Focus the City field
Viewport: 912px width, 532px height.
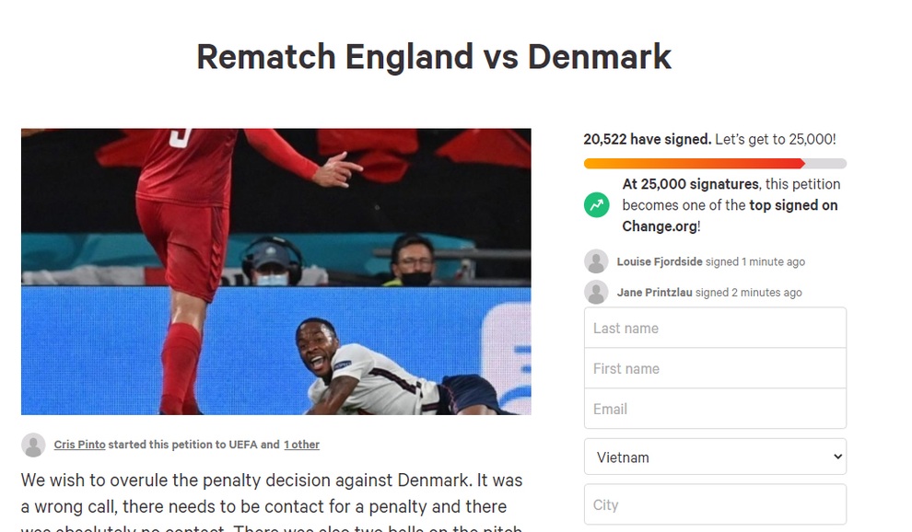[715, 504]
